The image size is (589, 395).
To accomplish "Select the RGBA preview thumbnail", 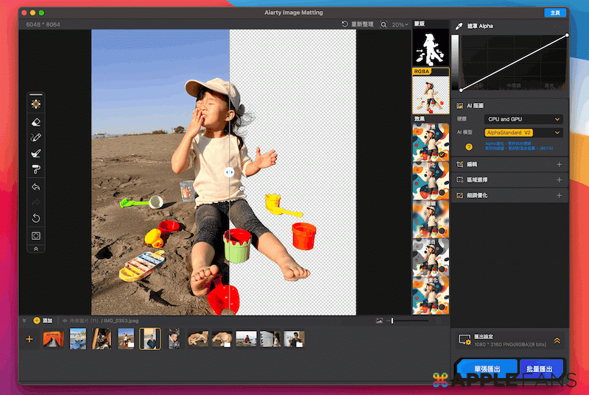I will tap(430, 94).
